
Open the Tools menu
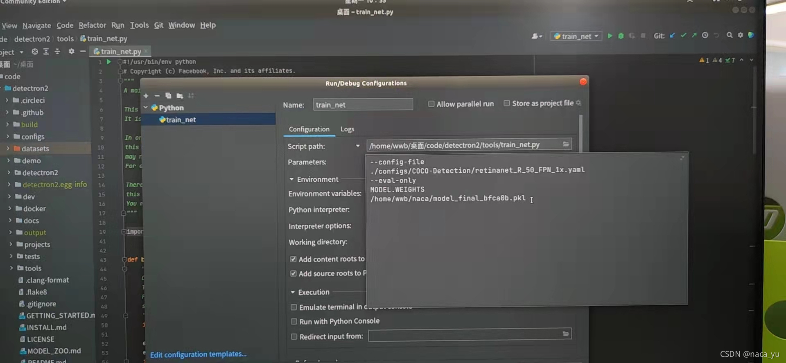coord(139,25)
